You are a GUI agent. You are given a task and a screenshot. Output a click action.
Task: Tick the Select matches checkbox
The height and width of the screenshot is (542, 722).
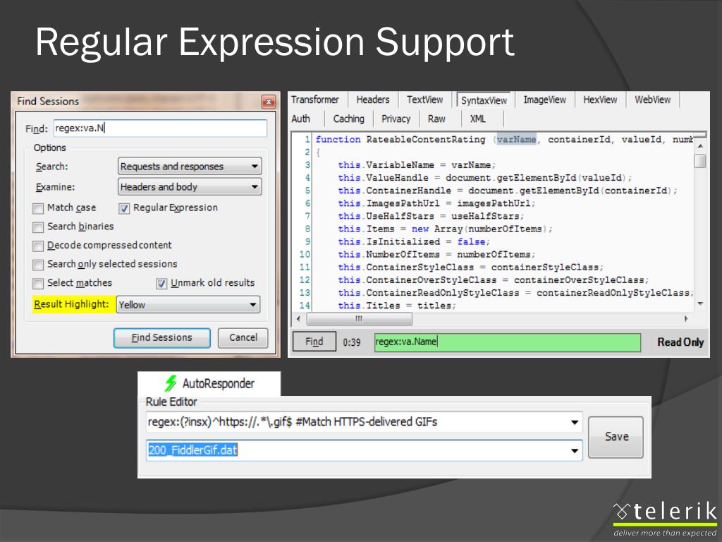(38, 284)
